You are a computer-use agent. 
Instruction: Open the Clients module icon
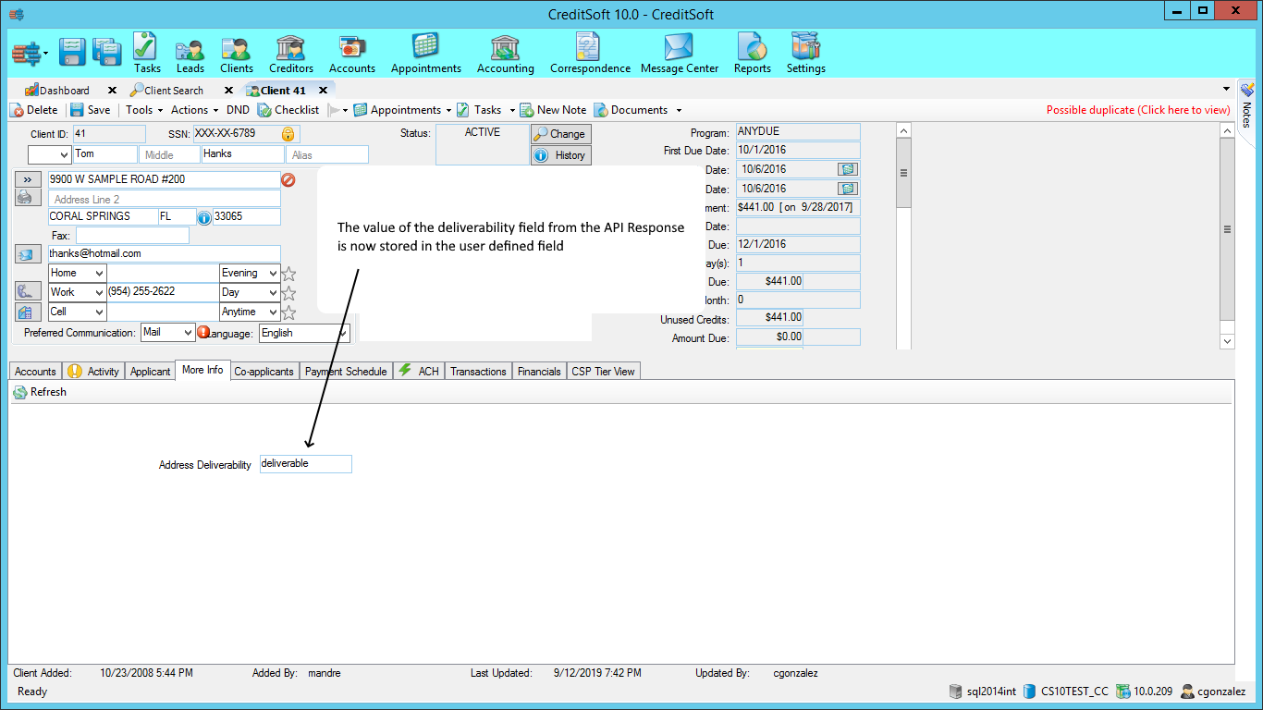tap(237, 55)
